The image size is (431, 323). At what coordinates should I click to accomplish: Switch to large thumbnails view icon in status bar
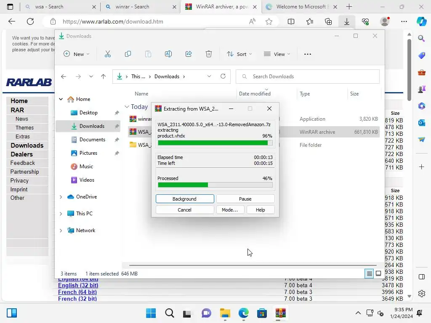(x=378, y=273)
